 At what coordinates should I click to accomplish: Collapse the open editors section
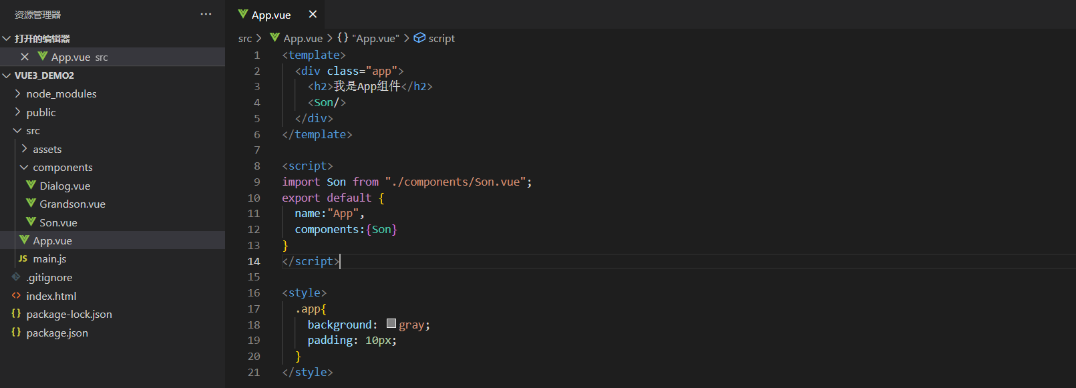click(x=7, y=39)
